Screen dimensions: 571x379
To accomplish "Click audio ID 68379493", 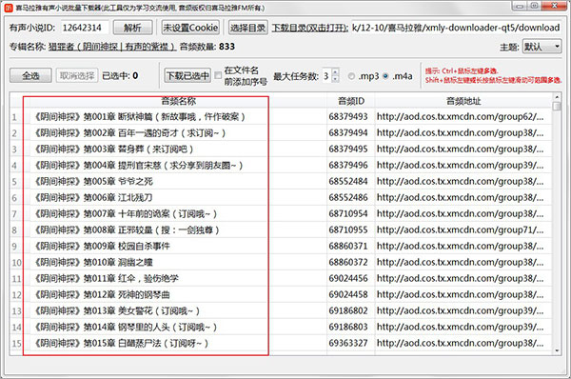I will tap(348, 116).
